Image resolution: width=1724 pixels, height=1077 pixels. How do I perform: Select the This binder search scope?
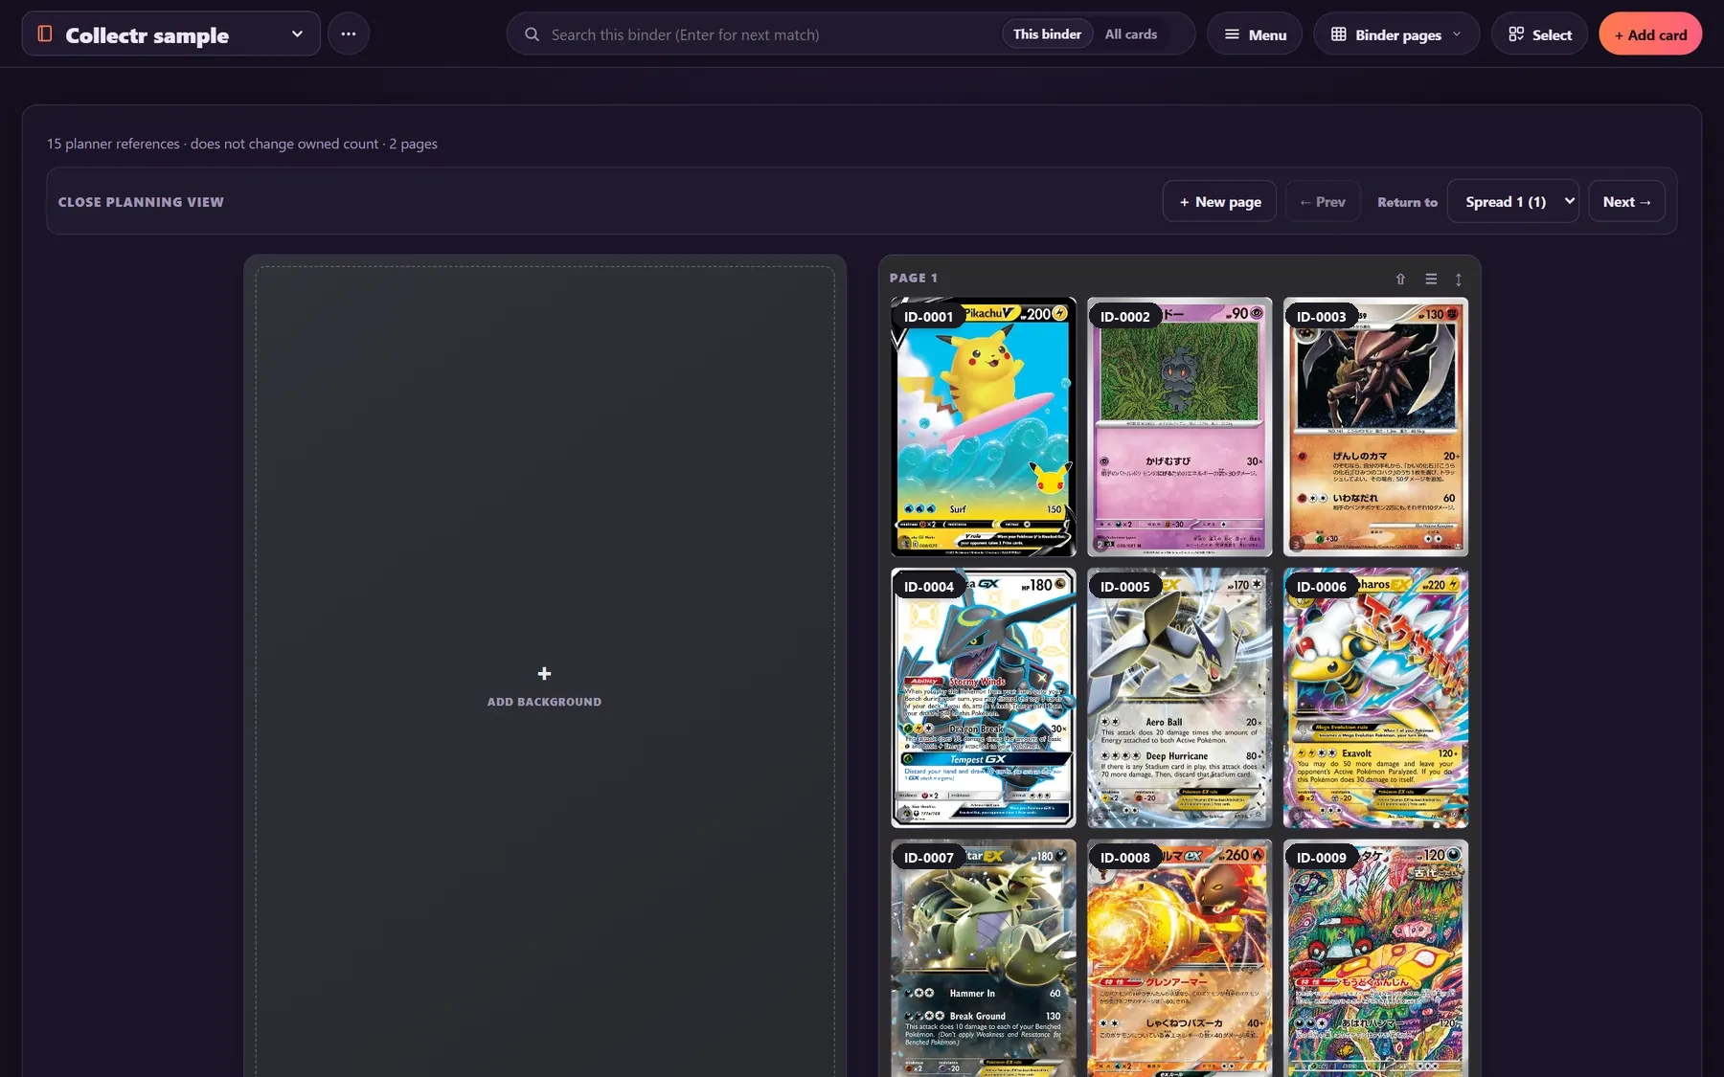[x=1047, y=34]
